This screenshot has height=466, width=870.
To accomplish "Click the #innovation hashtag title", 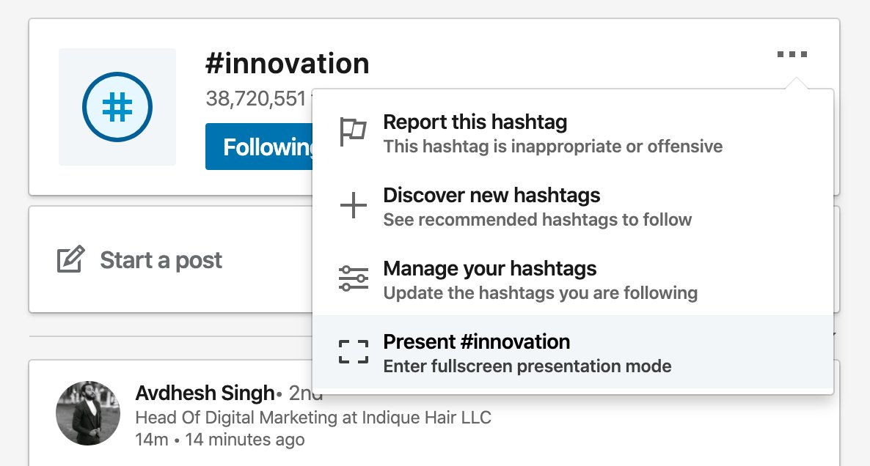I will click(x=287, y=63).
